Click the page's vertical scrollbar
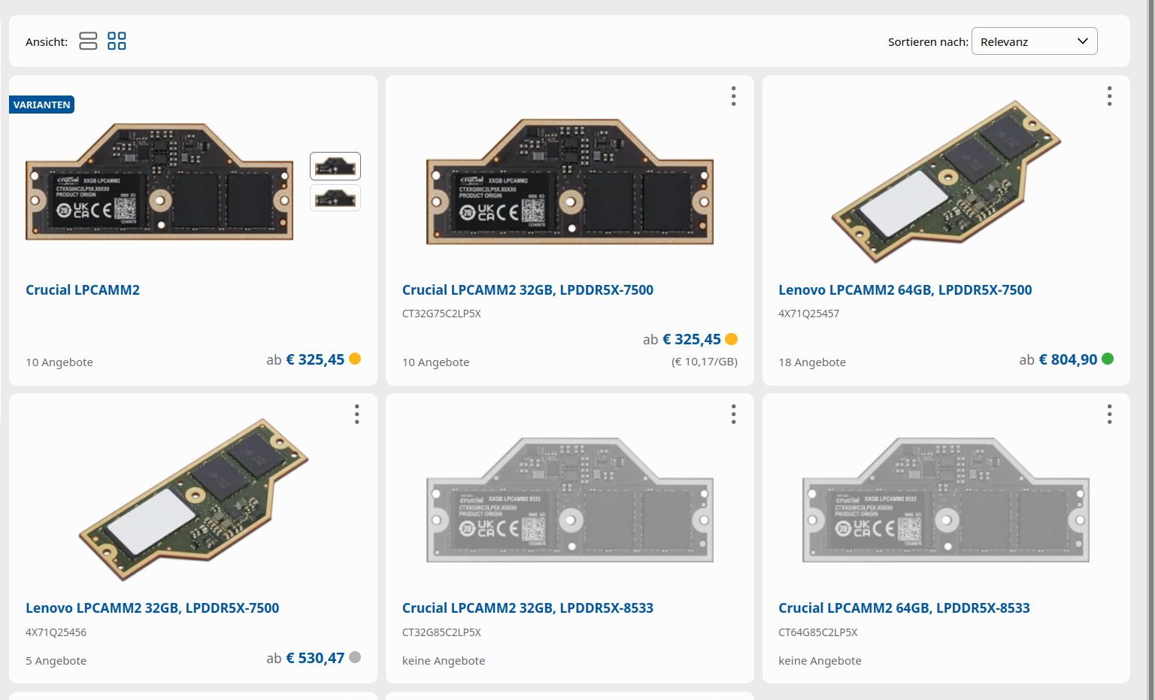 click(1150, 350)
